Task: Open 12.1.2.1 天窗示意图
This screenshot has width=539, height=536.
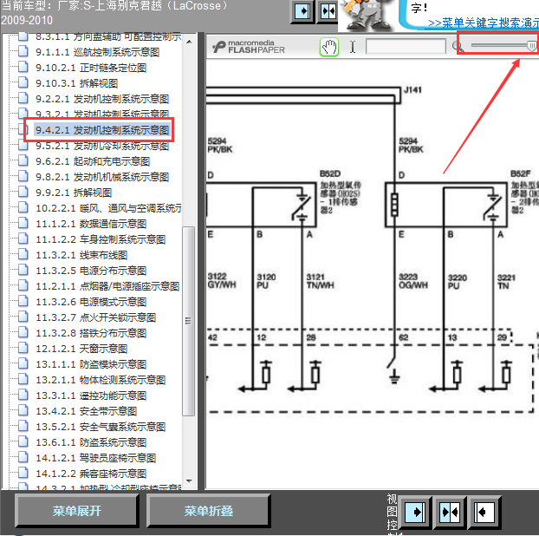Action: 81,349
